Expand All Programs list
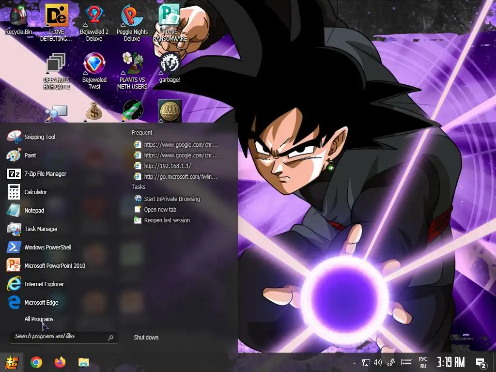Screen dimensions: 496x372 click(39, 319)
